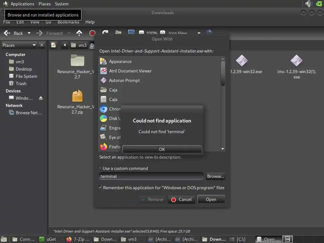
Task: Open Trash in the sidebar
Action: [x=18, y=84]
